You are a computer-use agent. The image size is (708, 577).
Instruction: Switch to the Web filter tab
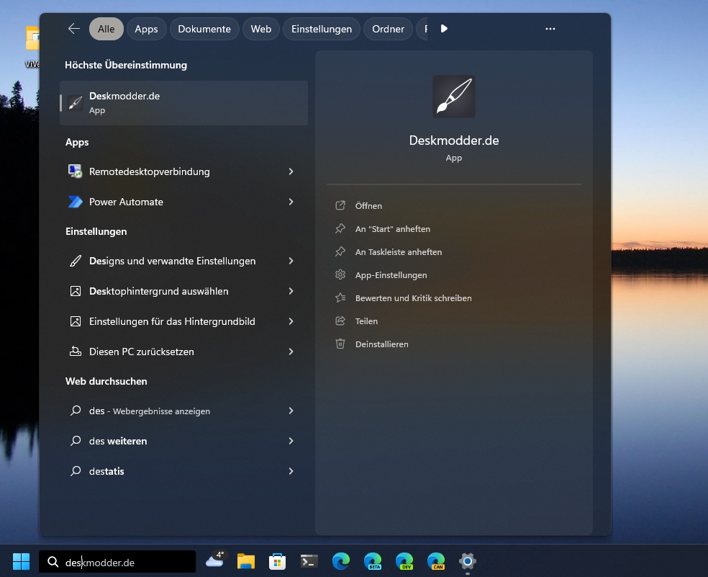click(x=261, y=29)
